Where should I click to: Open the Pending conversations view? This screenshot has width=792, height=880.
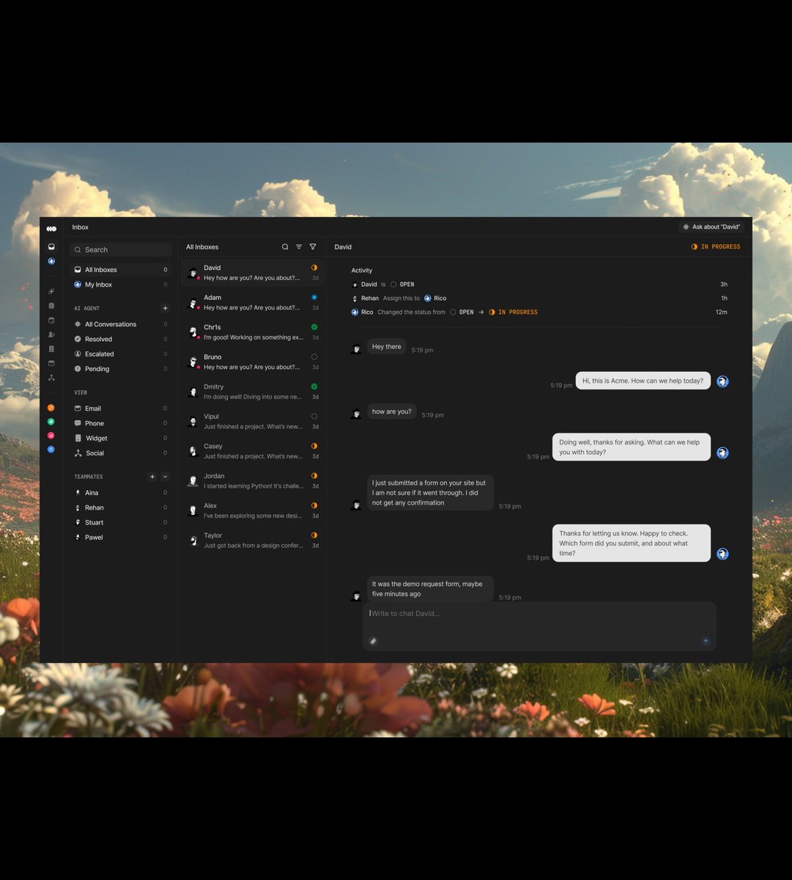(x=121, y=369)
